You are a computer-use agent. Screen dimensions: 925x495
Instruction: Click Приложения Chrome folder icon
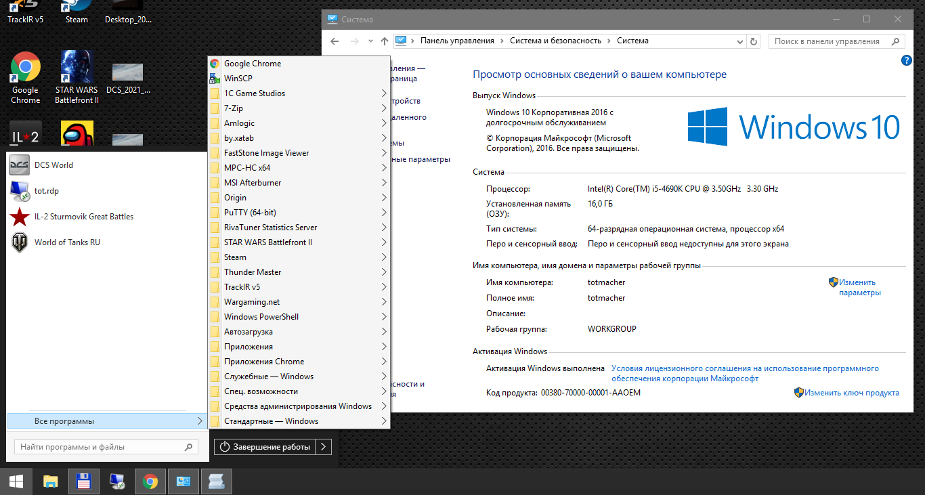tap(215, 362)
